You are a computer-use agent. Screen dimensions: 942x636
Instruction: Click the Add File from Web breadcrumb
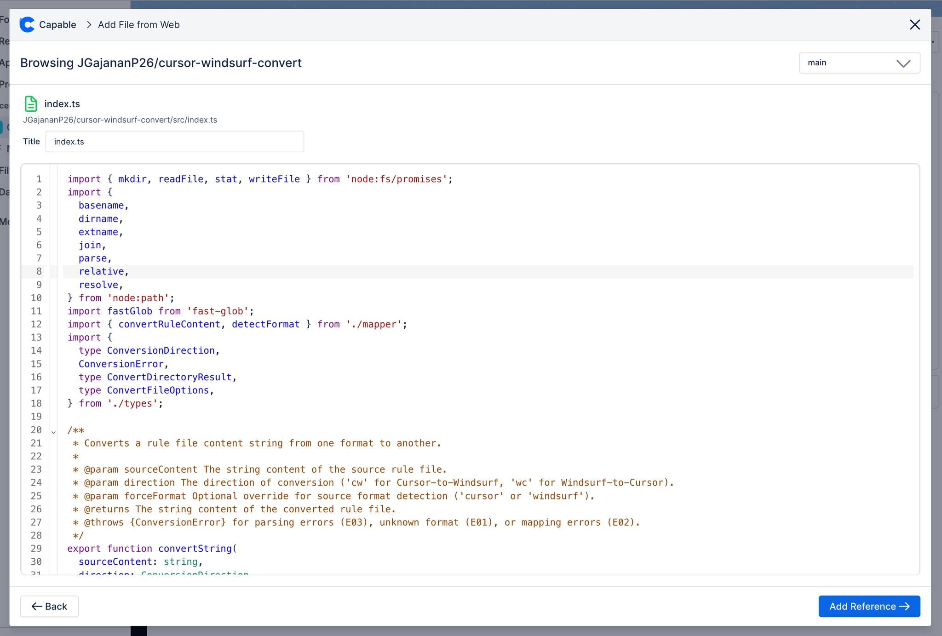click(139, 25)
